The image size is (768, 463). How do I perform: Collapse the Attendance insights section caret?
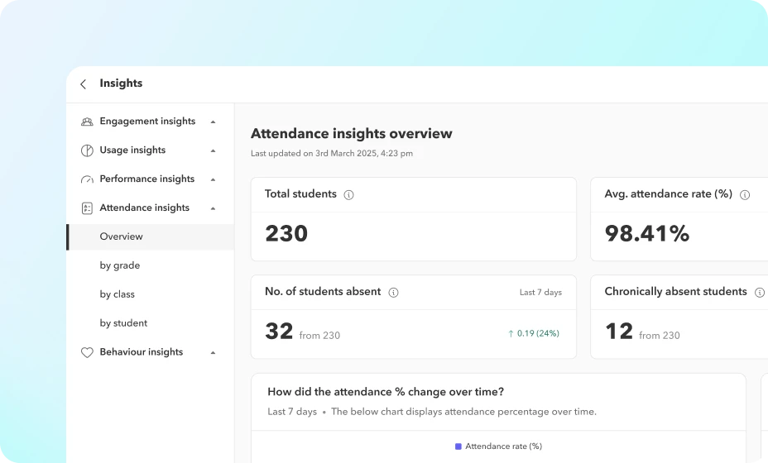coord(213,208)
